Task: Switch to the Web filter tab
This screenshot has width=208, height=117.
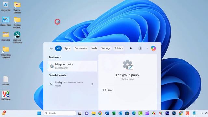Action: click(x=94, y=48)
